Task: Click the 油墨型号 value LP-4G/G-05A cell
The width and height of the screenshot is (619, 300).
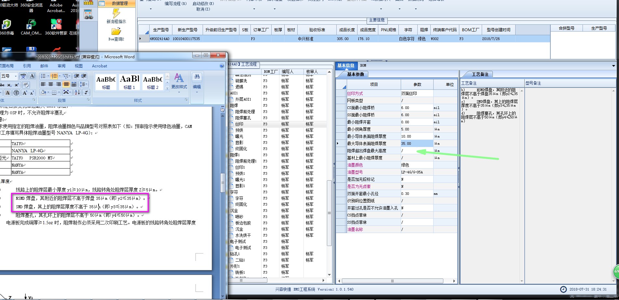Action: pyautogui.click(x=417, y=172)
